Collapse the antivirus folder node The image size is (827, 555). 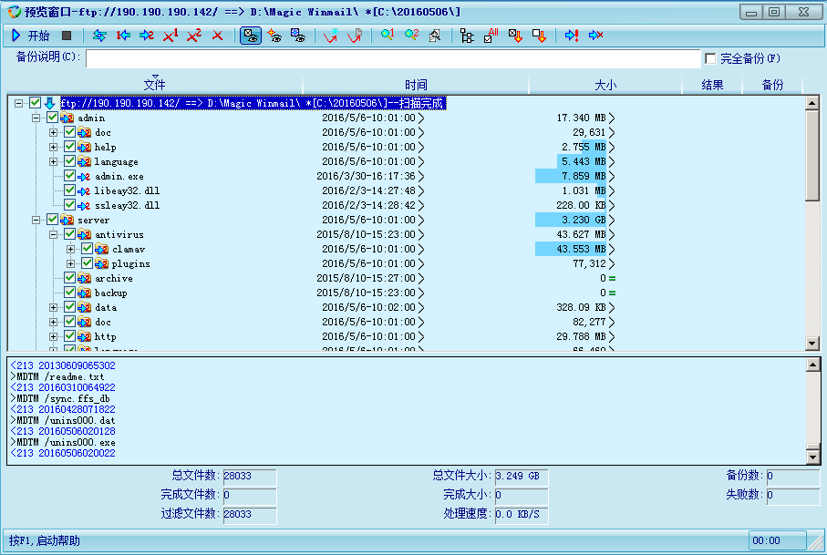54,234
